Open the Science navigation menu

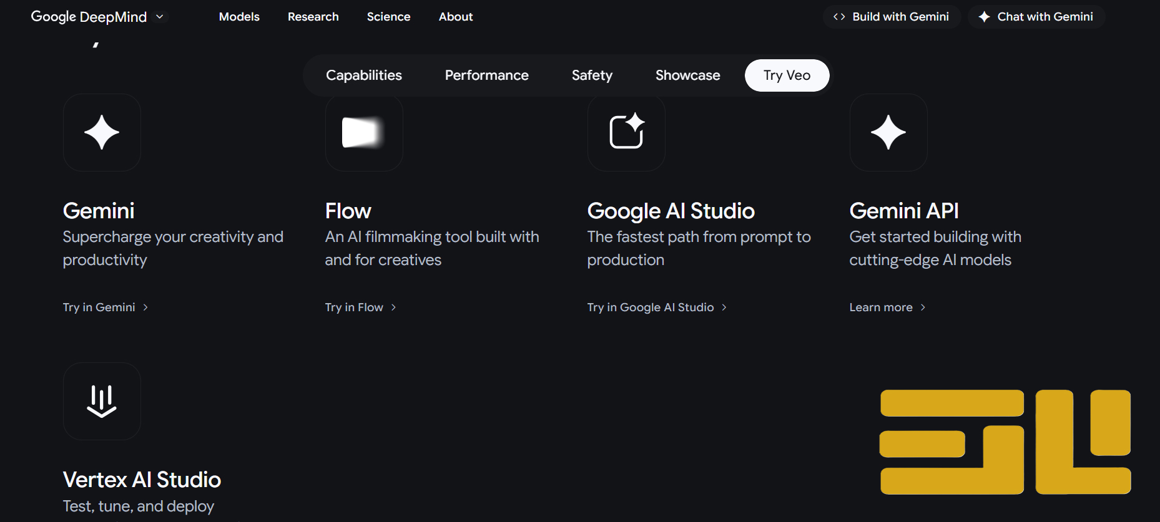pyautogui.click(x=388, y=17)
